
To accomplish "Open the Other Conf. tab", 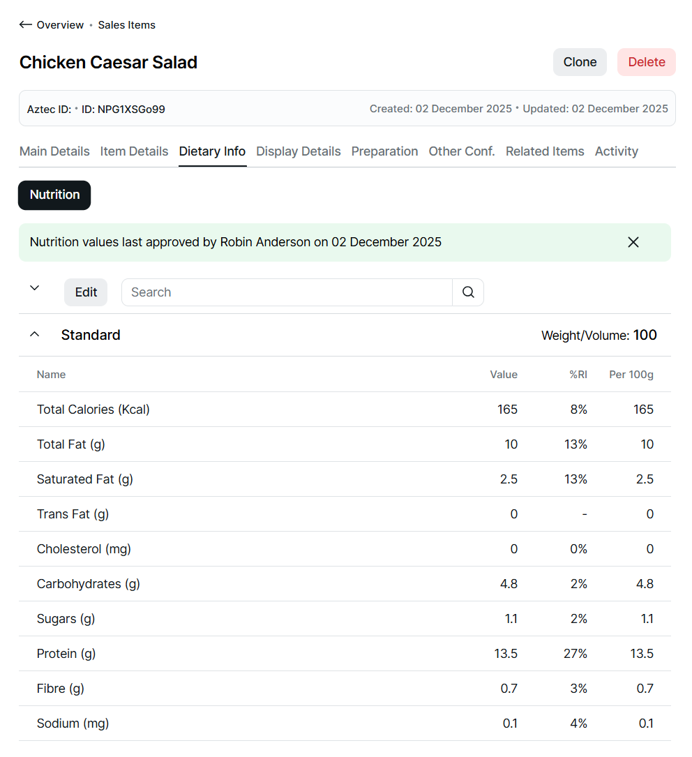I will pyautogui.click(x=462, y=151).
